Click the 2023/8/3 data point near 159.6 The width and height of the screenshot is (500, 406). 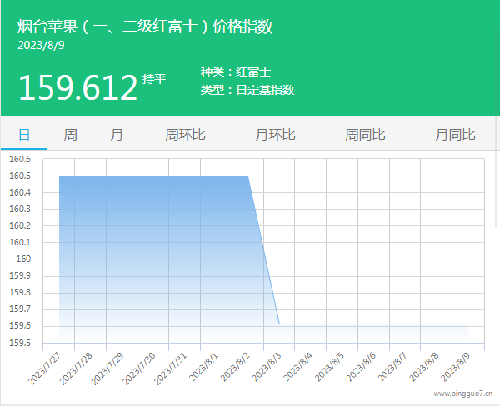point(279,324)
